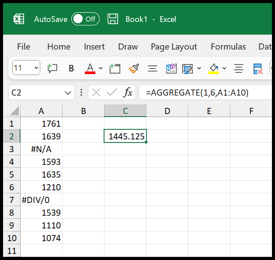Select row 7 header
Viewport: 275px width, 260px height.
(11, 200)
